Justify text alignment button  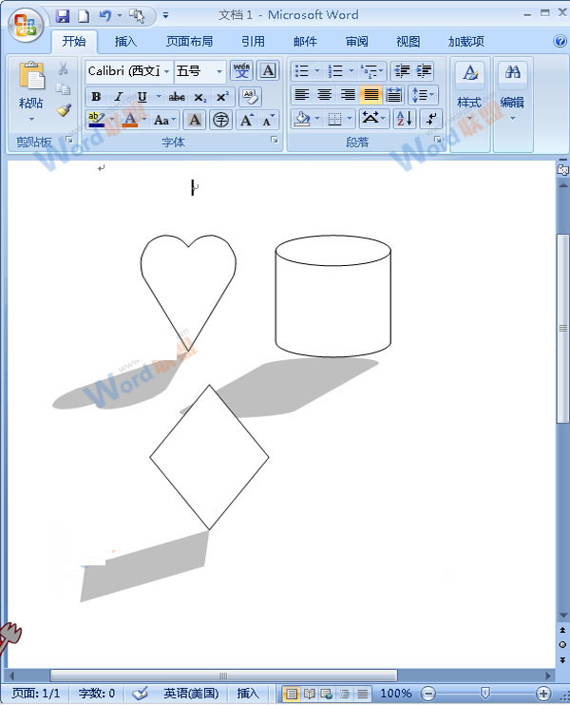point(370,95)
